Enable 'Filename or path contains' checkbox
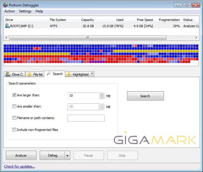The width and height of the screenshot is (203, 172). [14, 118]
